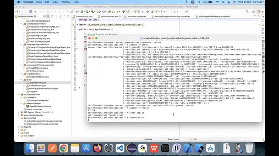Expand the Maven Dependencies node
Viewport: 279px width, 156px height.
tap(18, 115)
